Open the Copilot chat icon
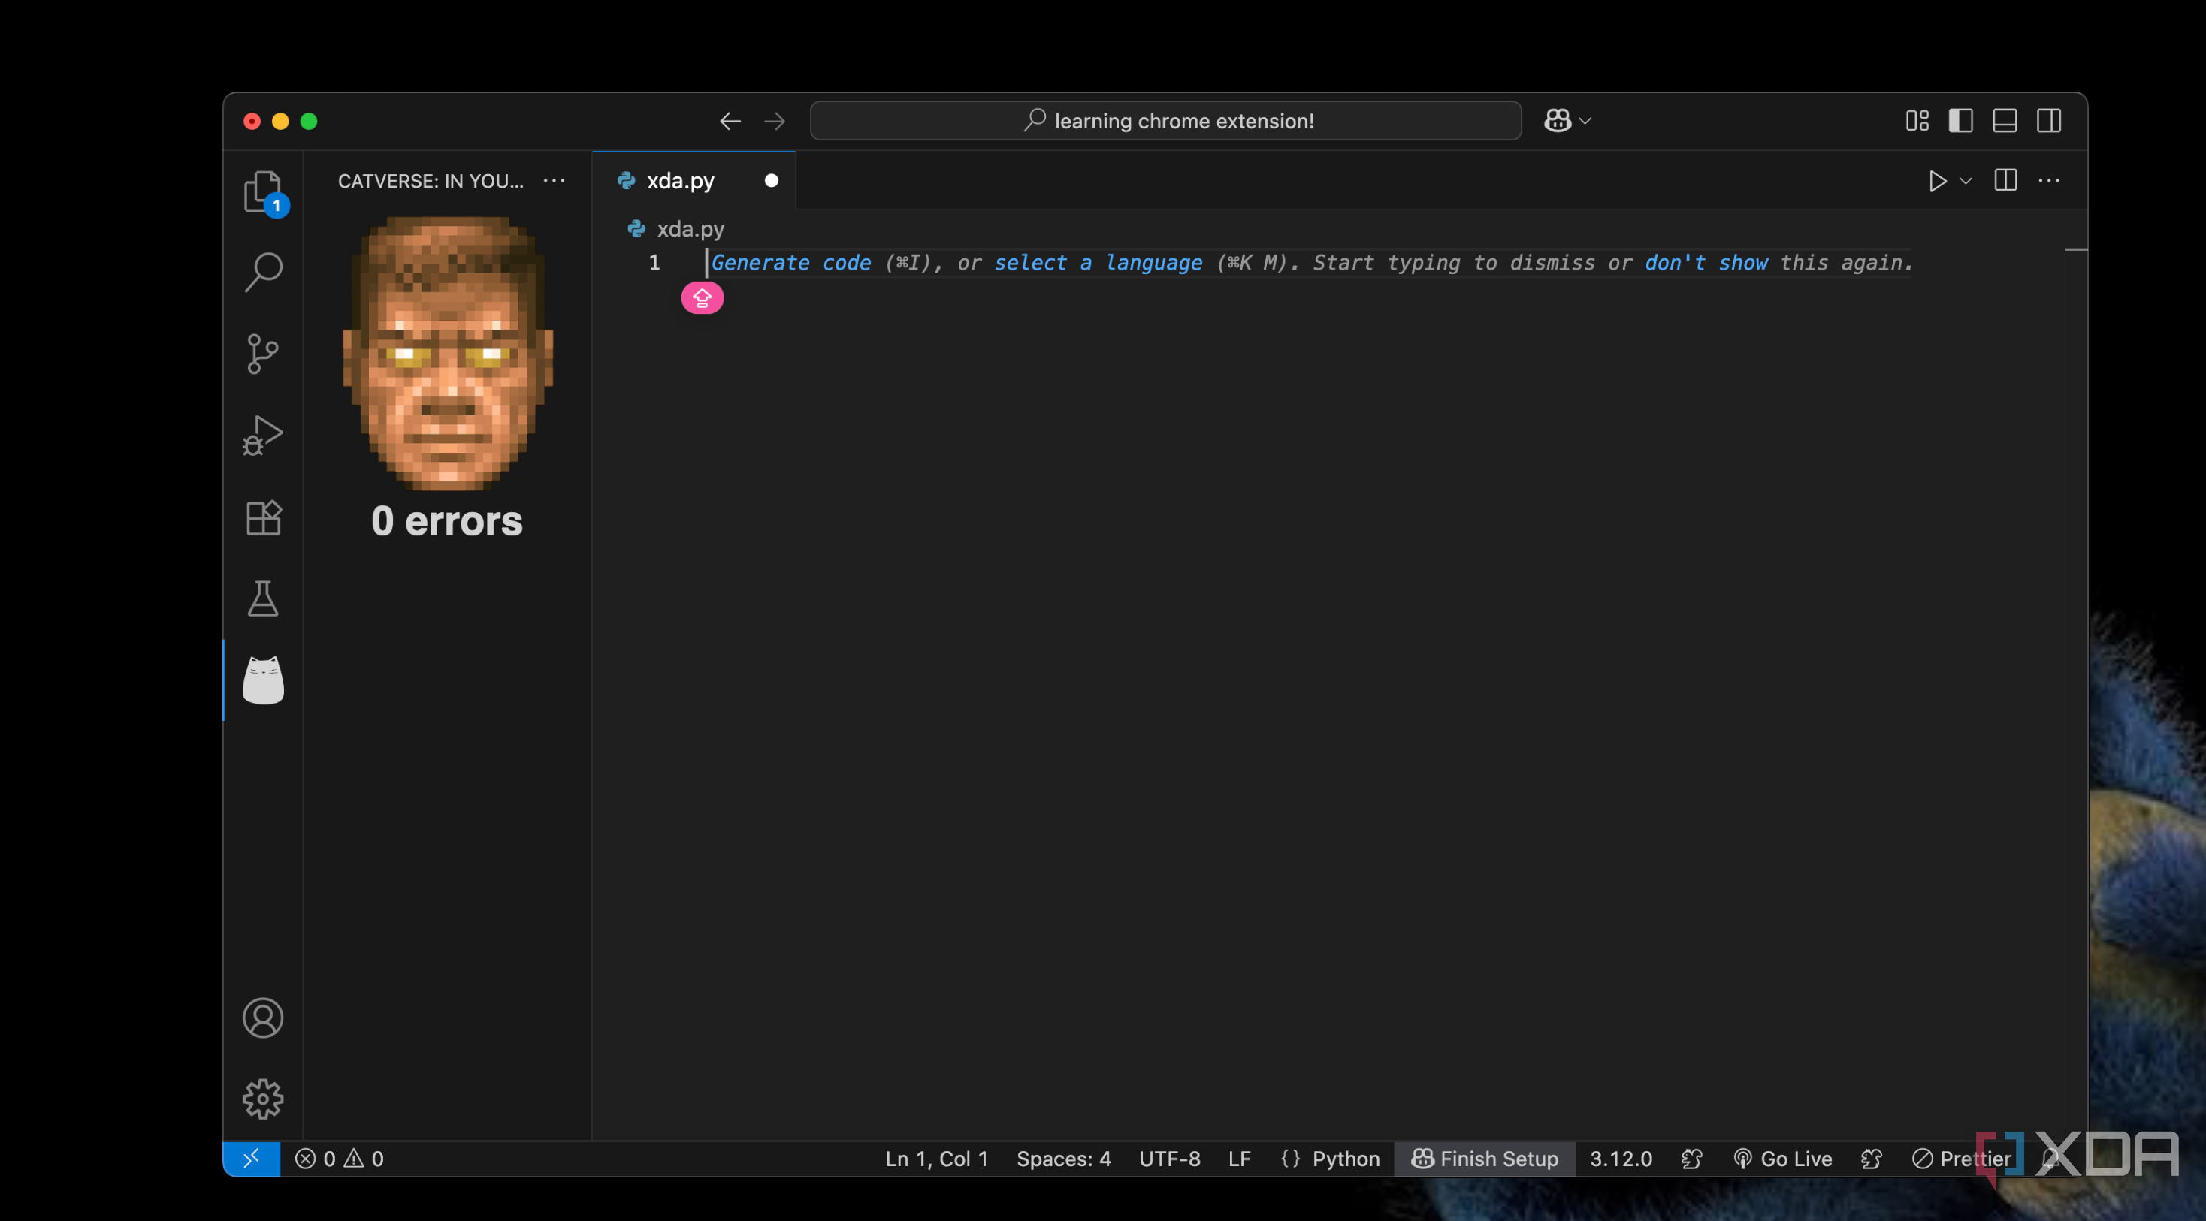The width and height of the screenshot is (2206, 1221). (1558, 121)
